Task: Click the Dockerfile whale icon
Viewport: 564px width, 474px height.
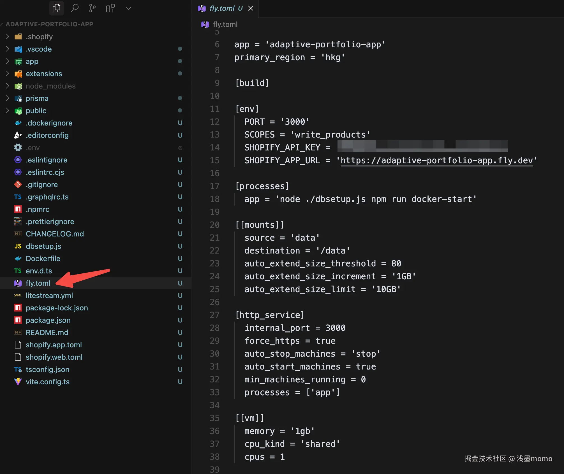Action: click(x=18, y=258)
